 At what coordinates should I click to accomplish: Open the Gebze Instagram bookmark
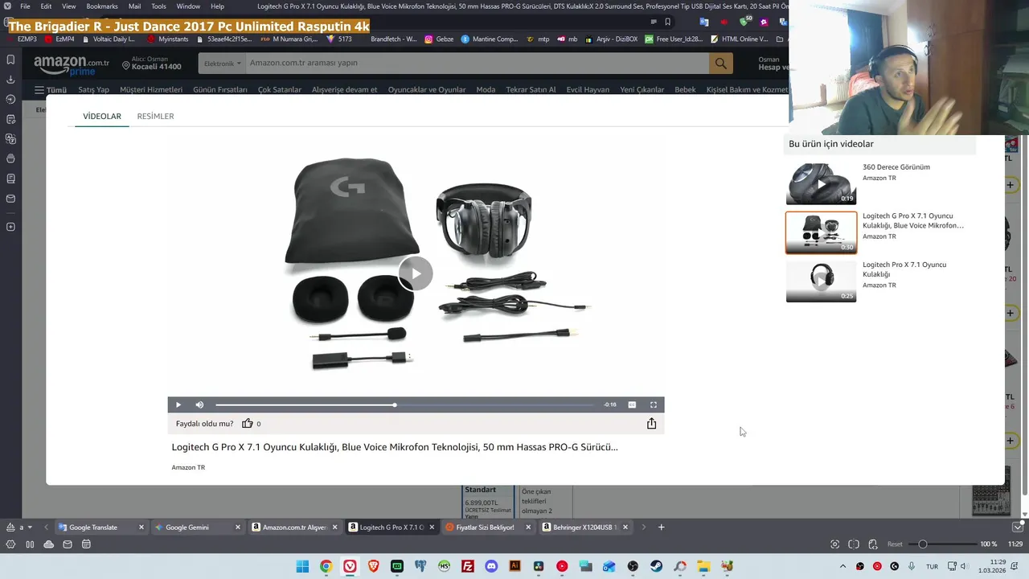click(x=439, y=39)
